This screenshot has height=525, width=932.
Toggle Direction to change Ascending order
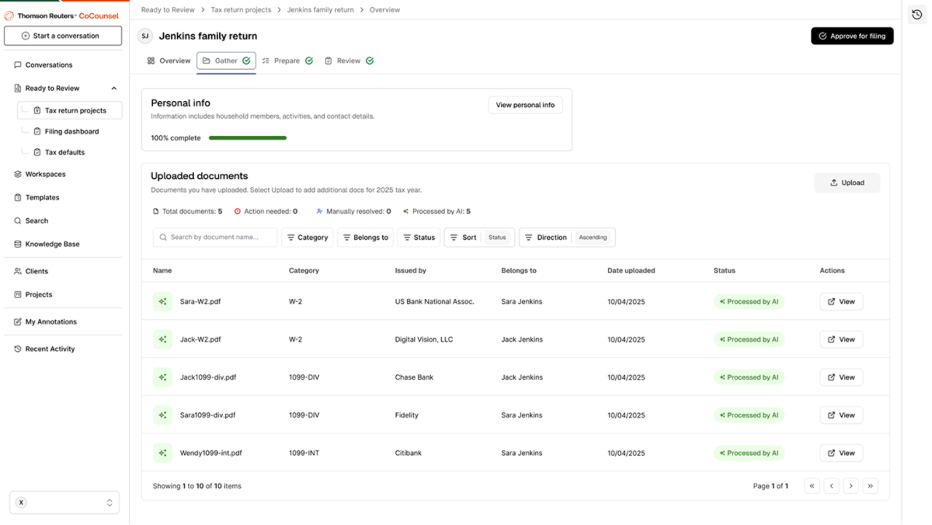click(567, 237)
